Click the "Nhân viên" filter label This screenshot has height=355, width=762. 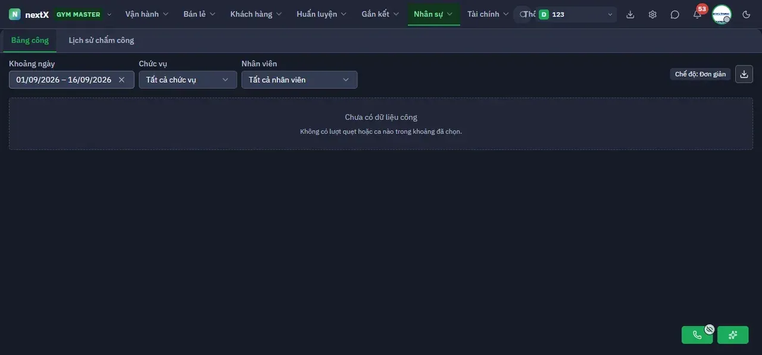(x=259, y=64)
